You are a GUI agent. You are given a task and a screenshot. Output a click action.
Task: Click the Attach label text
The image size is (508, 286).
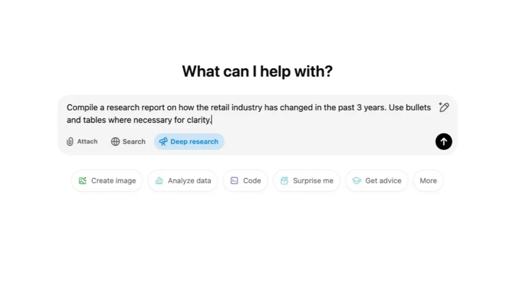pos(87,142)
